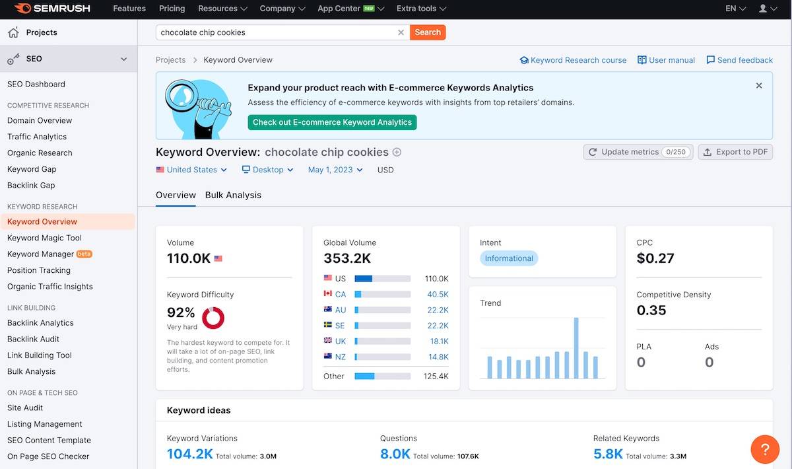Screen dimensions: 792x469
Task: Click the orange Search button
Action: click(428, 32)
